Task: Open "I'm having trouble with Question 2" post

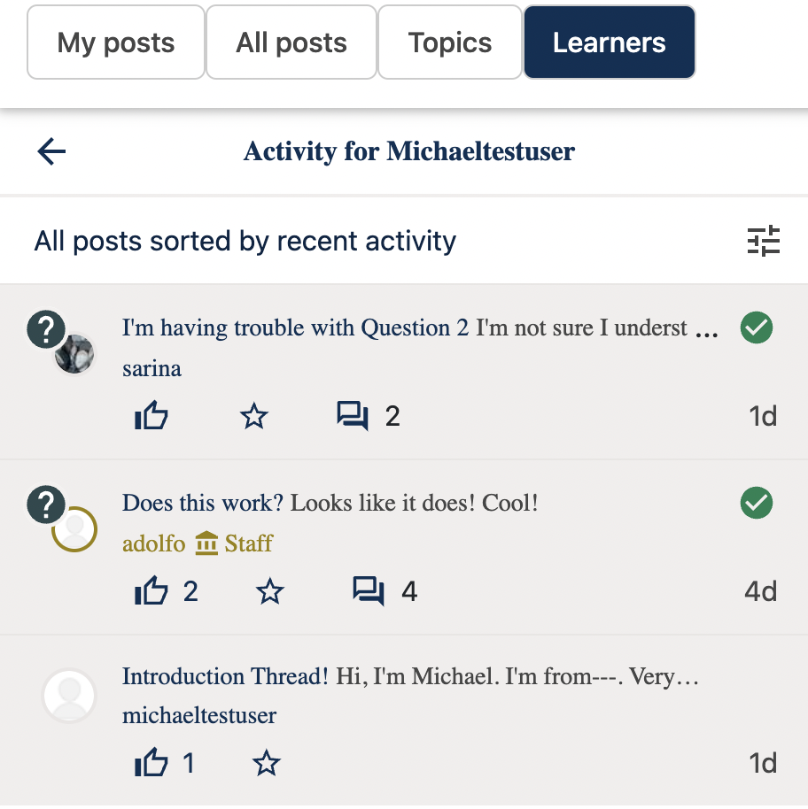Action: coord(295,328)
